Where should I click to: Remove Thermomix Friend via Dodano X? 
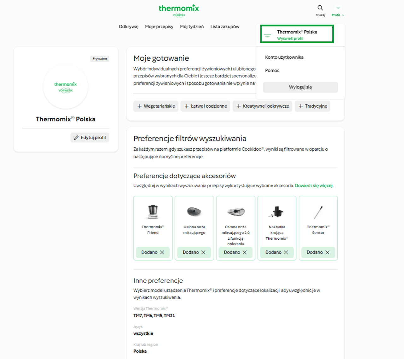tap(153, 252)
